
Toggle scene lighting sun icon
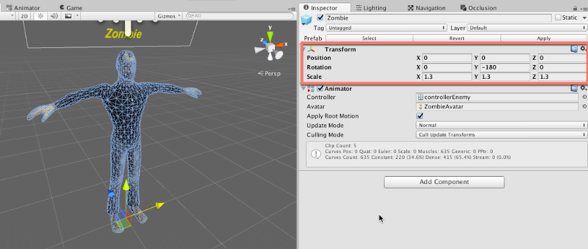coord(41,16)
